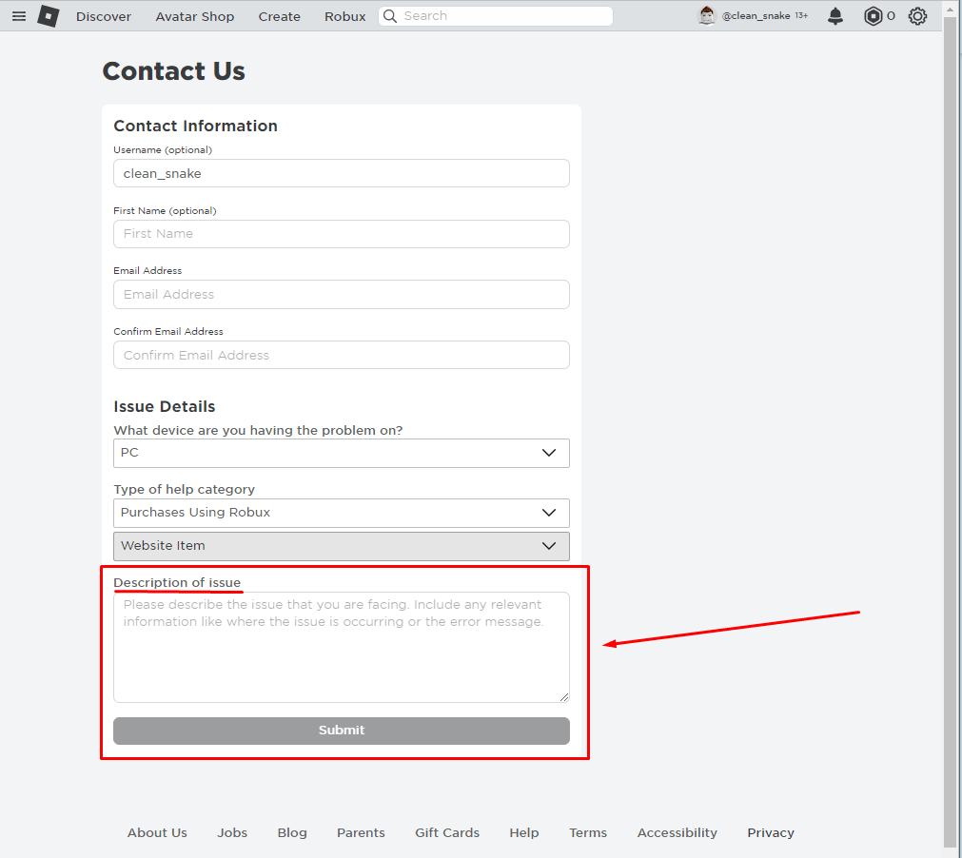Click the page vertical scrollbar
Image resolution: width=962 pixels, height=858 pixels.
click(x=951, y=429)
